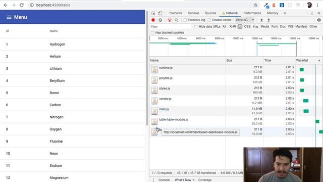Open the drawer Console tab at the bottom

tap(164, 180)
